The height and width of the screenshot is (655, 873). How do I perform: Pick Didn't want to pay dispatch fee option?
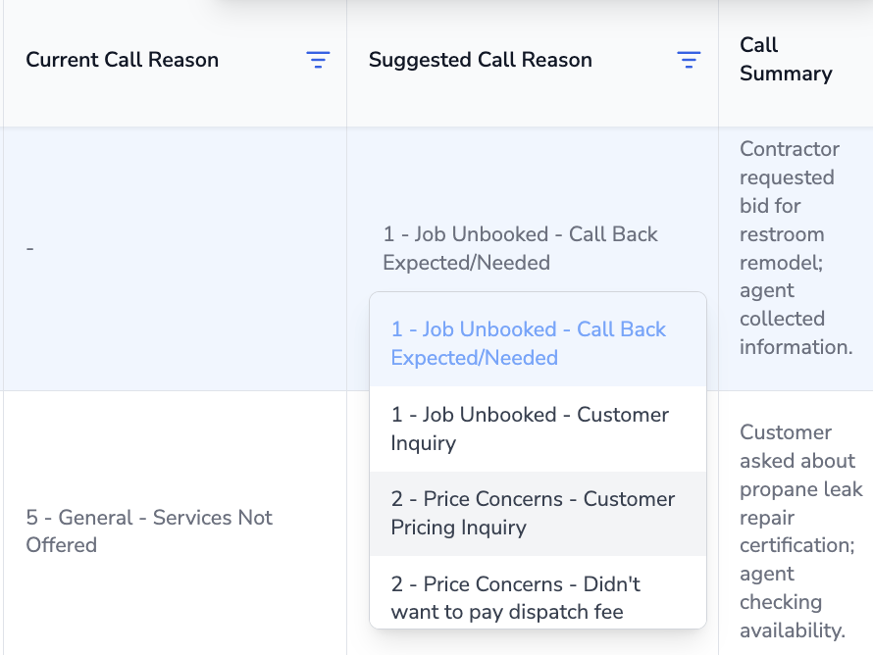click(x=515, y=597)
